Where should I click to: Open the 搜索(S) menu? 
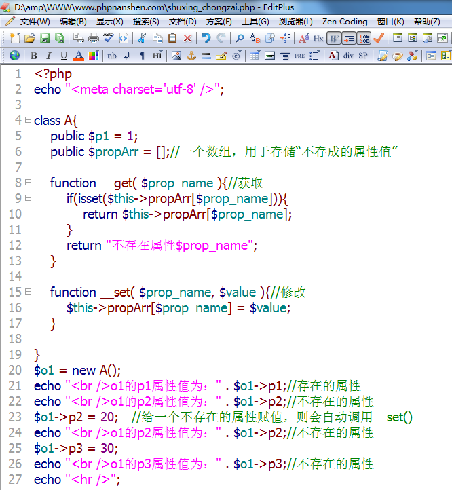coord(146,22)
